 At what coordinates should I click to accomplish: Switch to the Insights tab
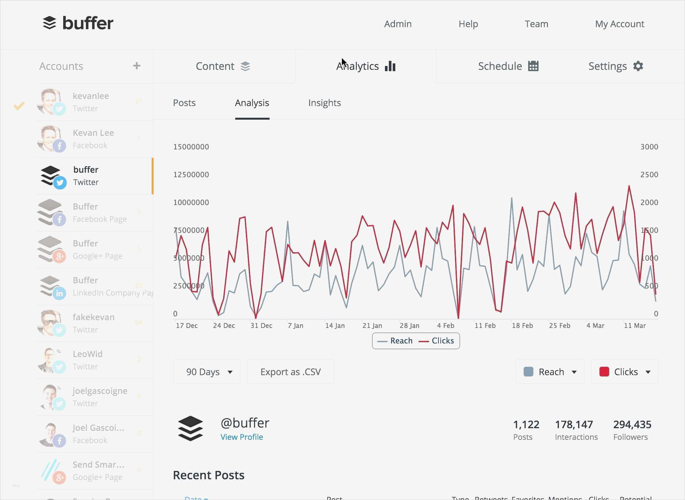[324, 103]
